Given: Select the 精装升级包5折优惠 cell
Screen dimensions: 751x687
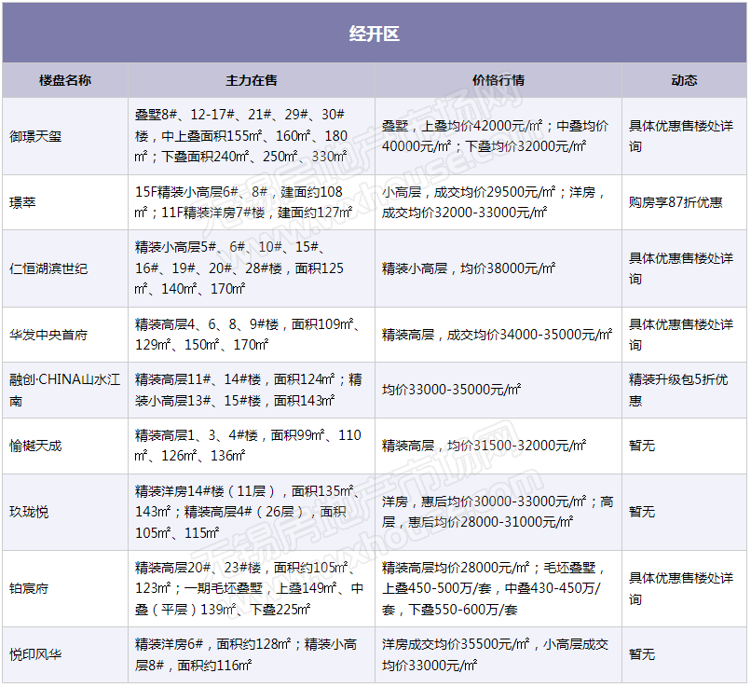Looking at the screenshot, I should (x=678, y=390).
